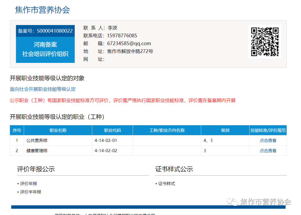Viewport: 301px width, 215px height.
Task: Click the 河南备案 社会培训评价组织 badge
Action: tap(45, 50)
